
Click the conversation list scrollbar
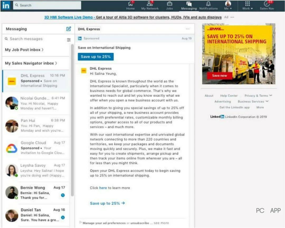pyautogui.click(x=72, y=120)
